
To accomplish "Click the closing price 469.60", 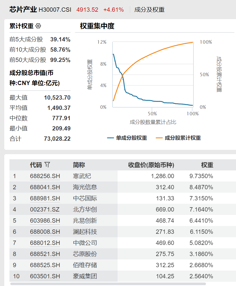I will point(165,243).
